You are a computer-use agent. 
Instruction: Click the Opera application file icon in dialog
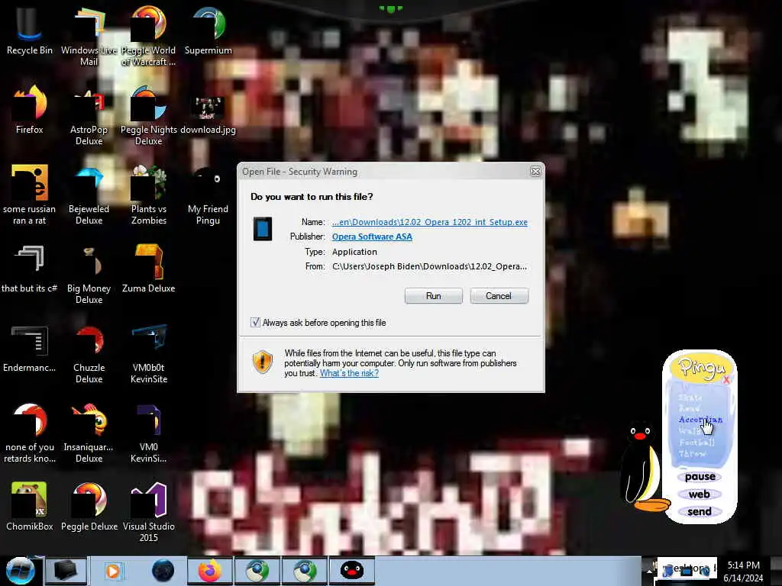pos(263,229)
